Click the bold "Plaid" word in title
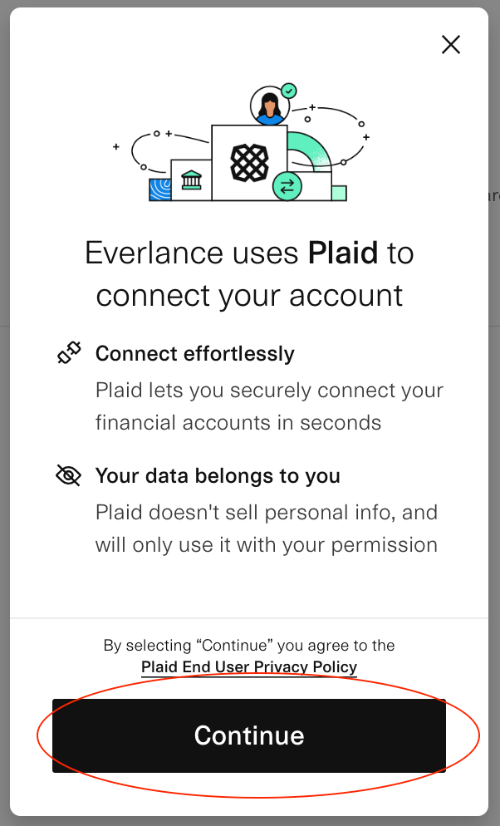 click(x=343, y=253)
